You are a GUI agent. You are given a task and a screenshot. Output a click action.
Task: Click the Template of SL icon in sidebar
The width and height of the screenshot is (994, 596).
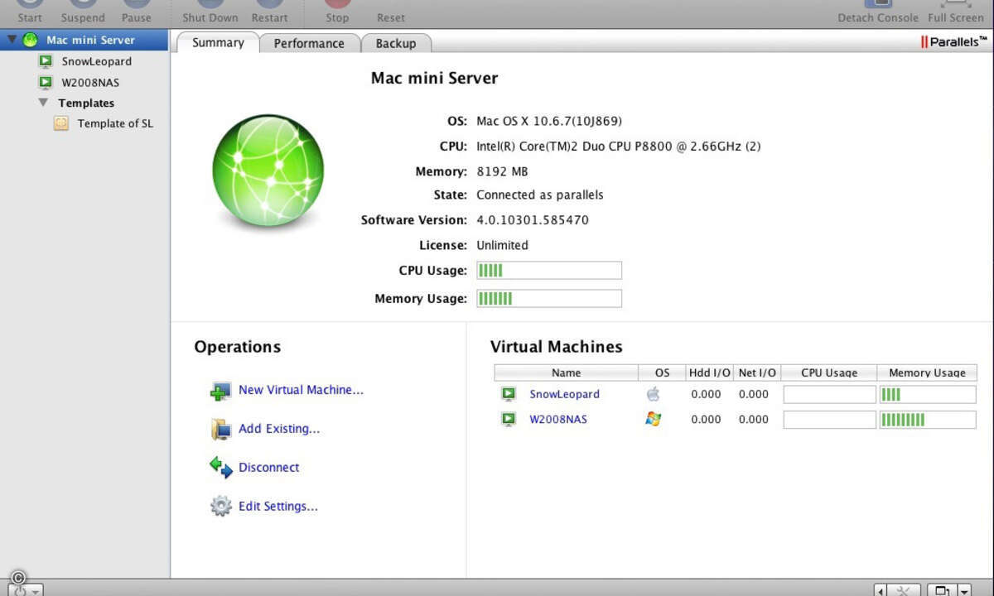point(61,123)
